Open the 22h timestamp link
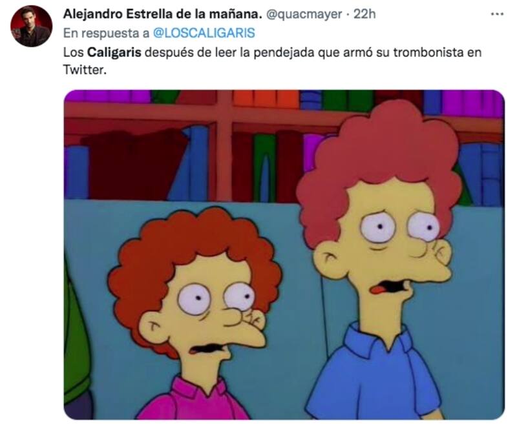This screenshot has width=517, height=432. click(x=364, y=14)
